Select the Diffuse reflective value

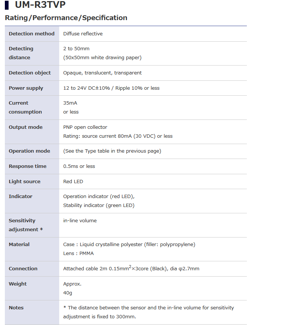83,34
